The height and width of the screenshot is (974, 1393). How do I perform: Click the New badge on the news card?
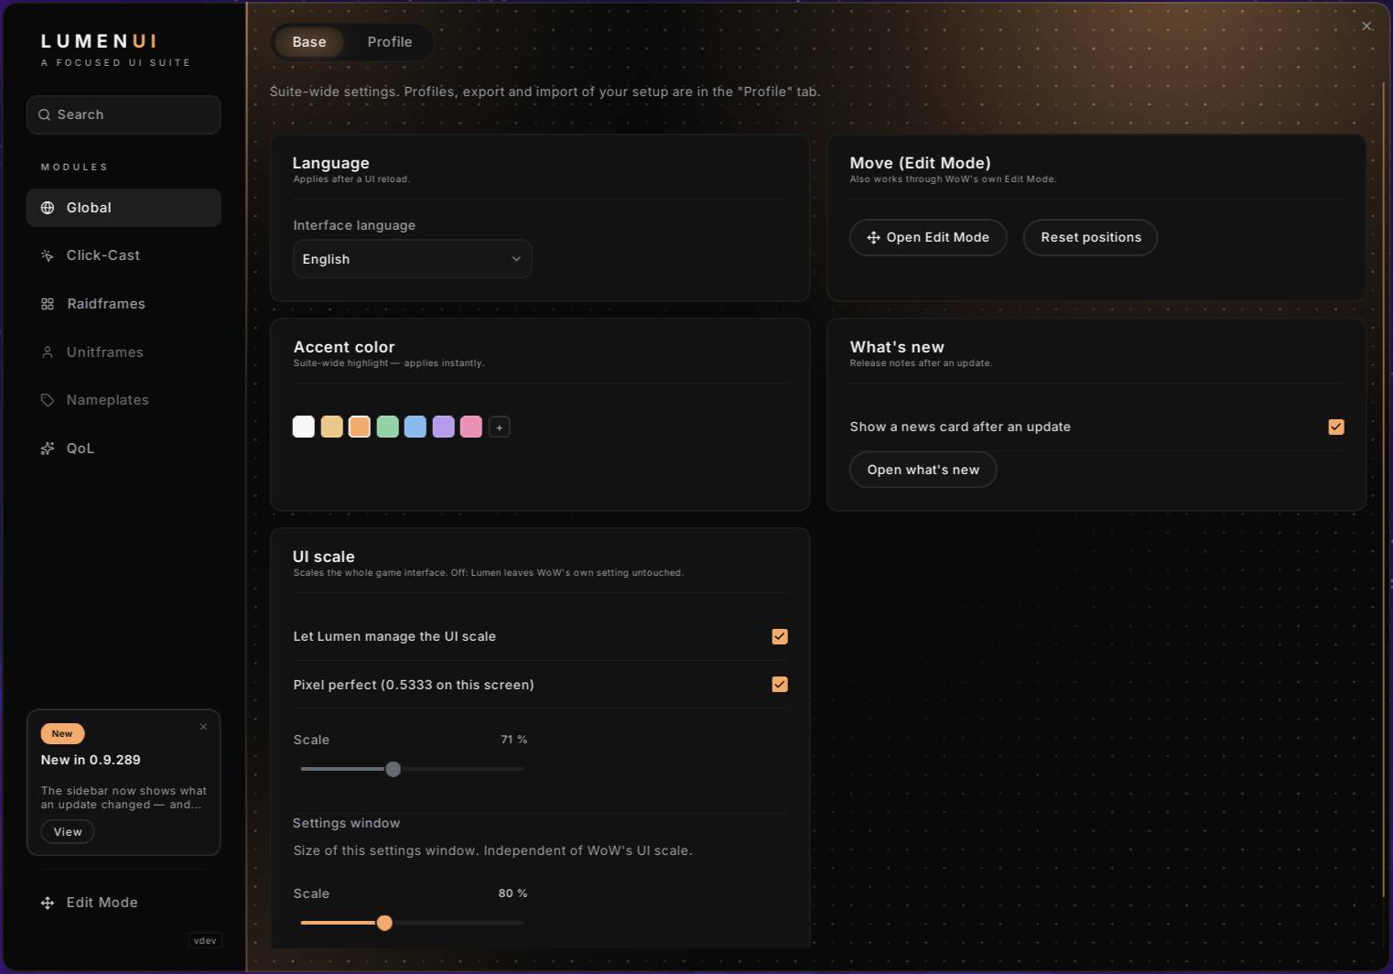[x=62, y=733]
